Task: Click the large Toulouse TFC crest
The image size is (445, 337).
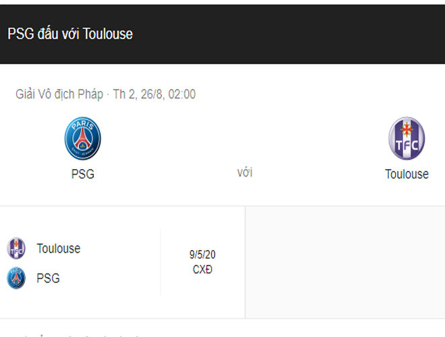Action: tap(407, 139)
